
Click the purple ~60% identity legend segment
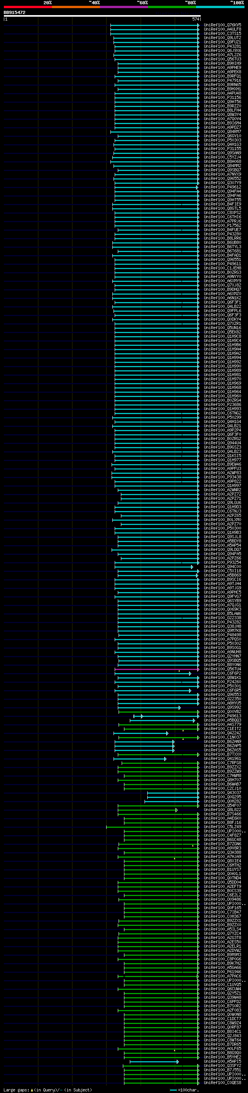tap(124, 7)
